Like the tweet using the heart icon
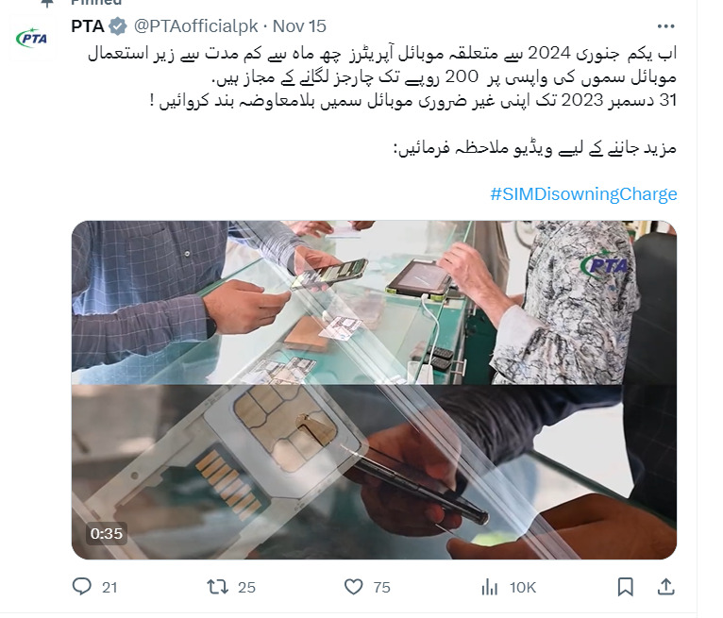 click(x=354, y=587)
